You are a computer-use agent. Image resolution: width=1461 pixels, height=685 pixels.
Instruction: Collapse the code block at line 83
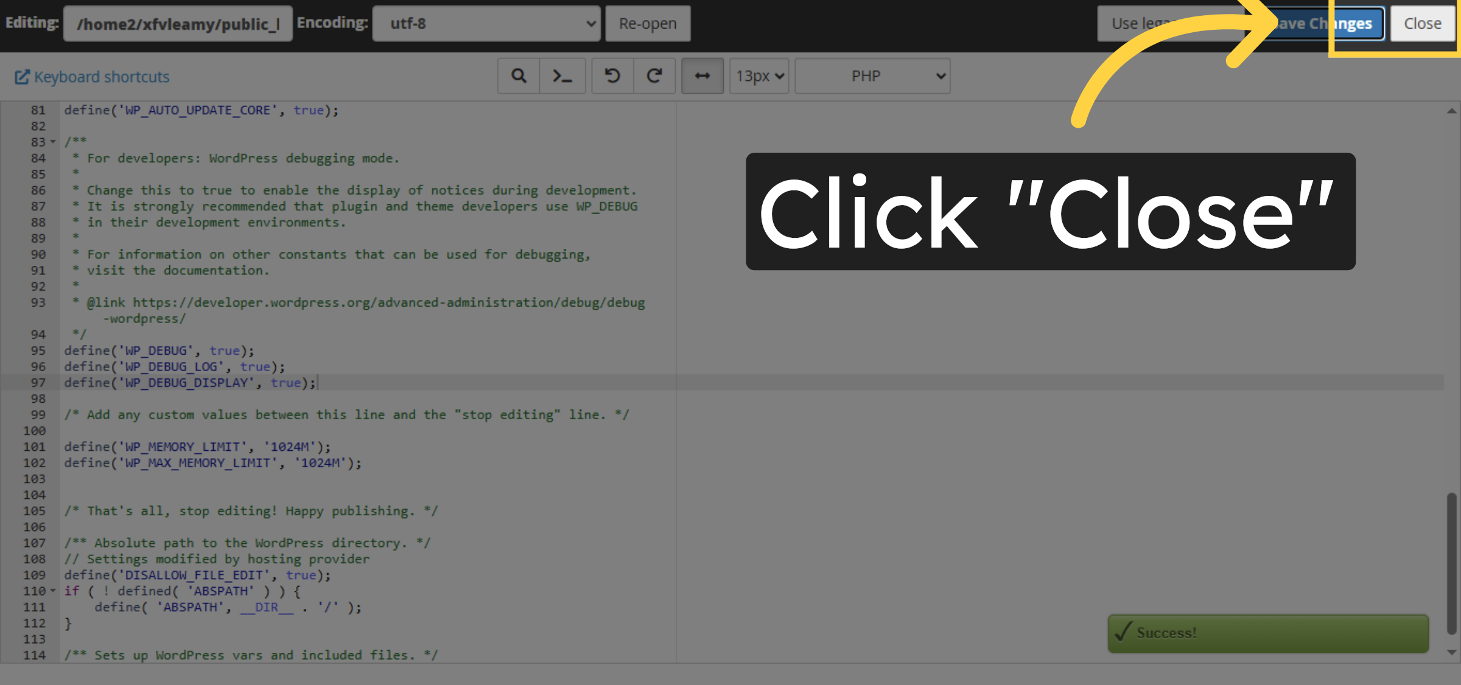pyautogui.click(x=51, y=141)
